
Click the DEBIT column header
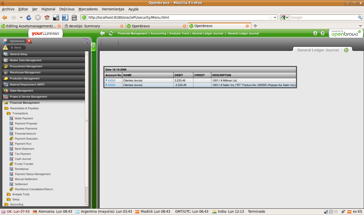[183, 75]
